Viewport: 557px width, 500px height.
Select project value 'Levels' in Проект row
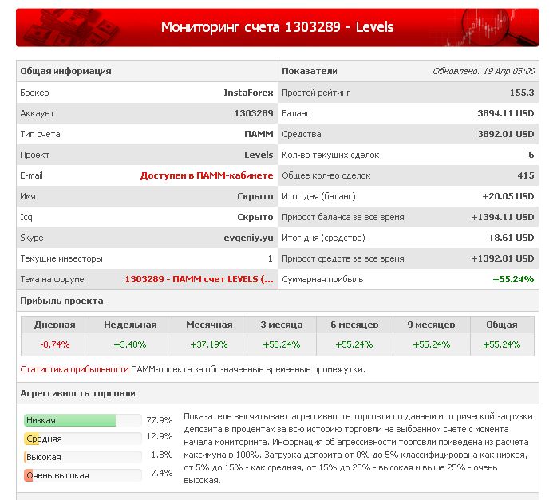tap(259, 155)
